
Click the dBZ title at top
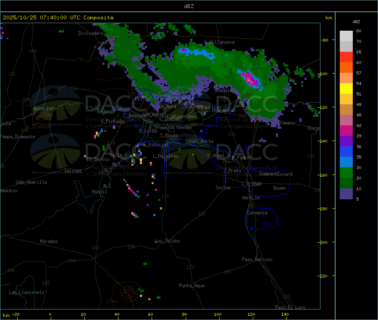(189, 6)
